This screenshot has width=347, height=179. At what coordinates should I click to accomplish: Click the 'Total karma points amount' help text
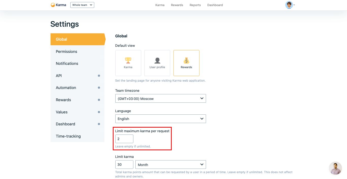pos(204,174)
